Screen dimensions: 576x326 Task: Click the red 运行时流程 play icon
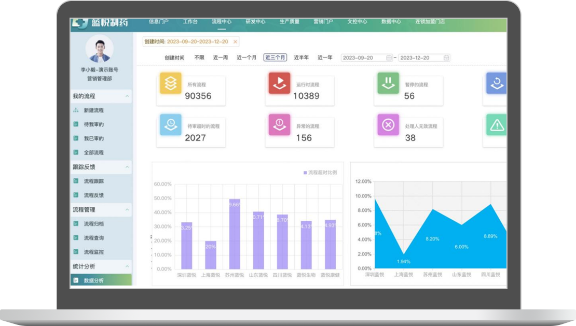tap(279, 83)
